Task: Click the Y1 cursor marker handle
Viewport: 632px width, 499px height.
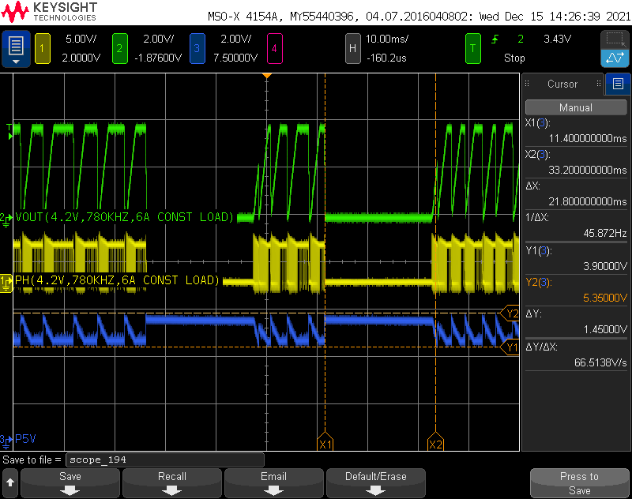Action: [510, 347]
